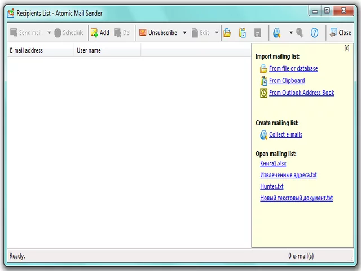Screen dimensions: 361x271
Task: Click the open folder toolbar icon
Action: click(227, 33)
